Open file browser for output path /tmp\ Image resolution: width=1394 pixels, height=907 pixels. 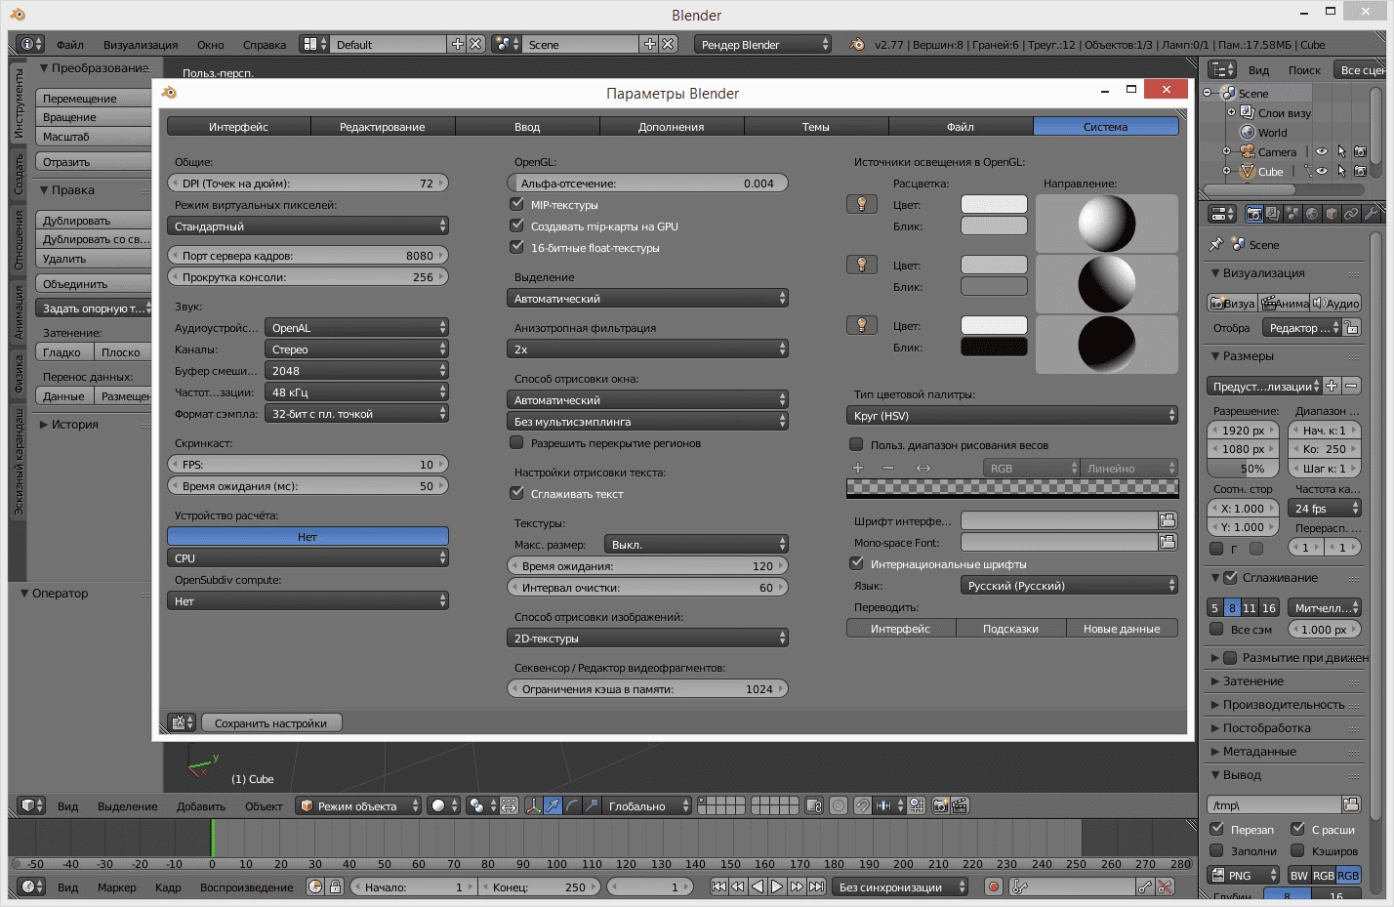tap(1351, 804)
